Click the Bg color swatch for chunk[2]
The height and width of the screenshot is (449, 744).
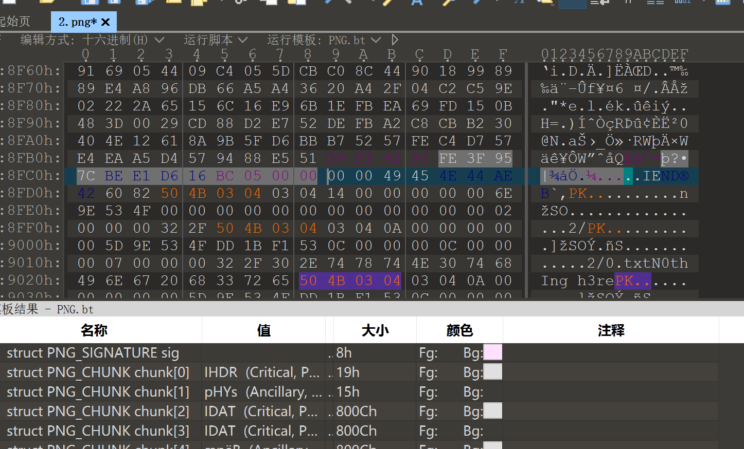click(x=493, y=411)
